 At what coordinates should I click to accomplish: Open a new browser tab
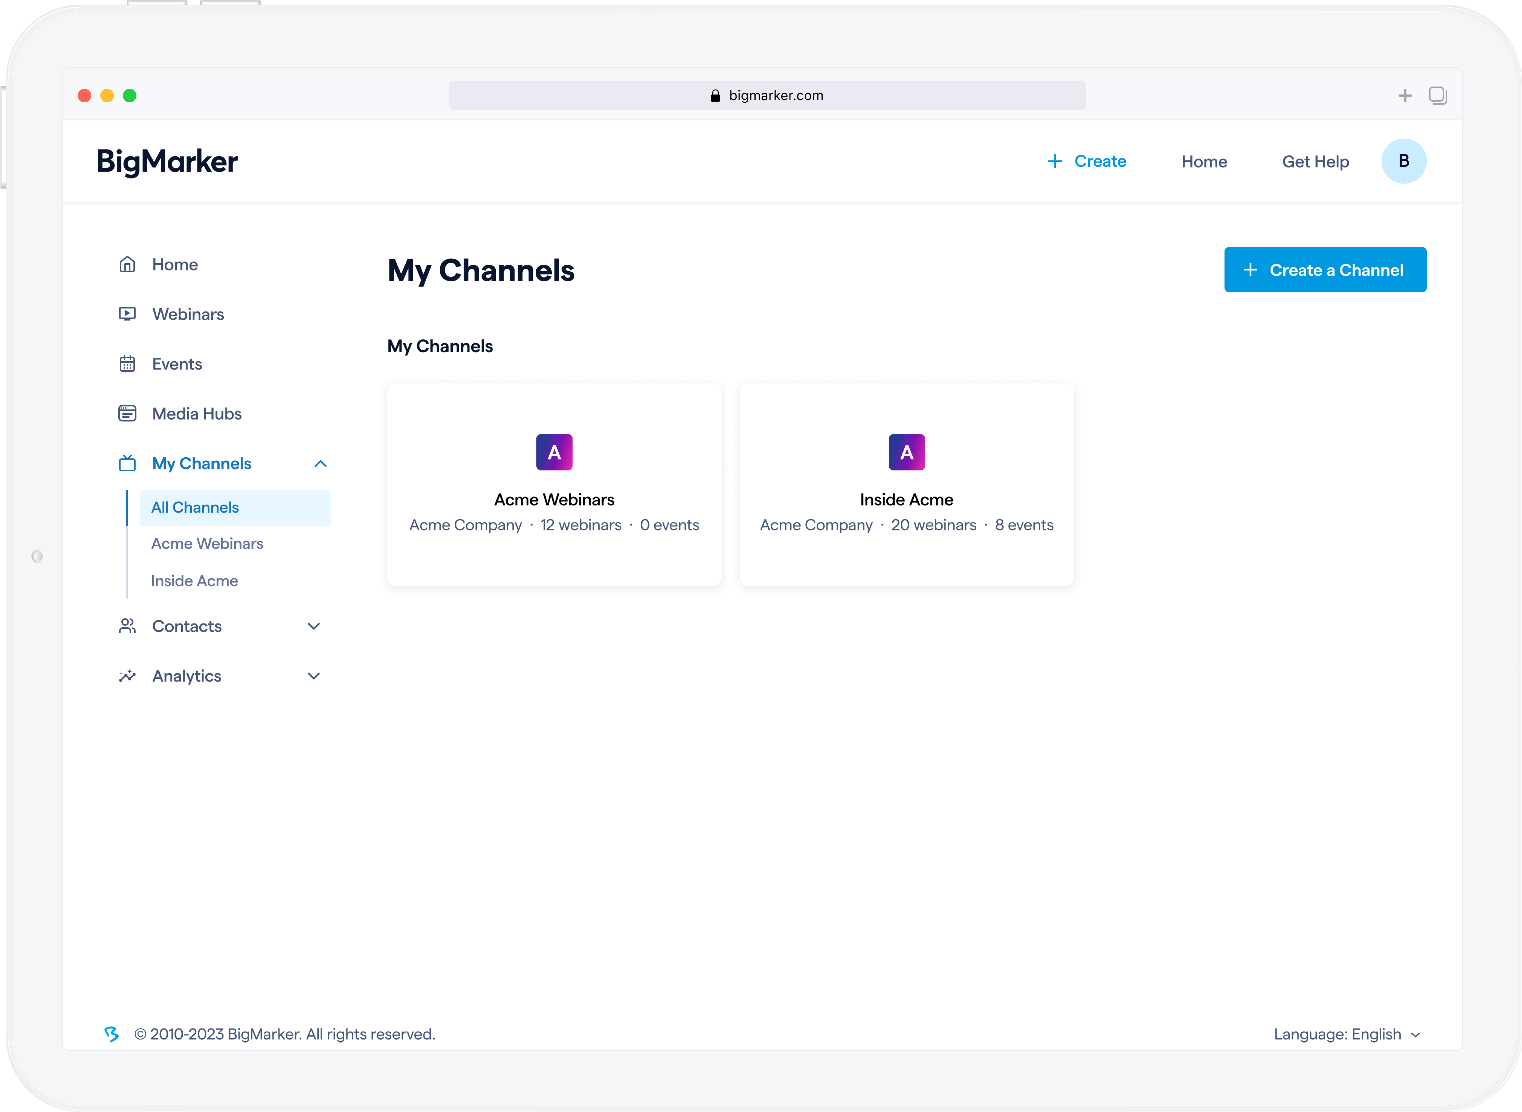click(1405, 96)
